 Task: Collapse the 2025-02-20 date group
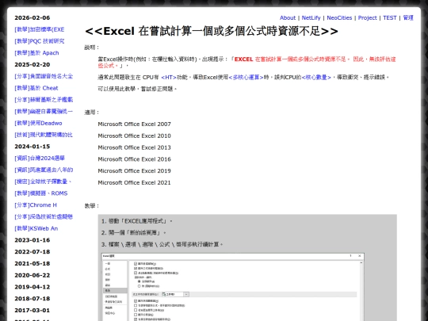point(32,65)
